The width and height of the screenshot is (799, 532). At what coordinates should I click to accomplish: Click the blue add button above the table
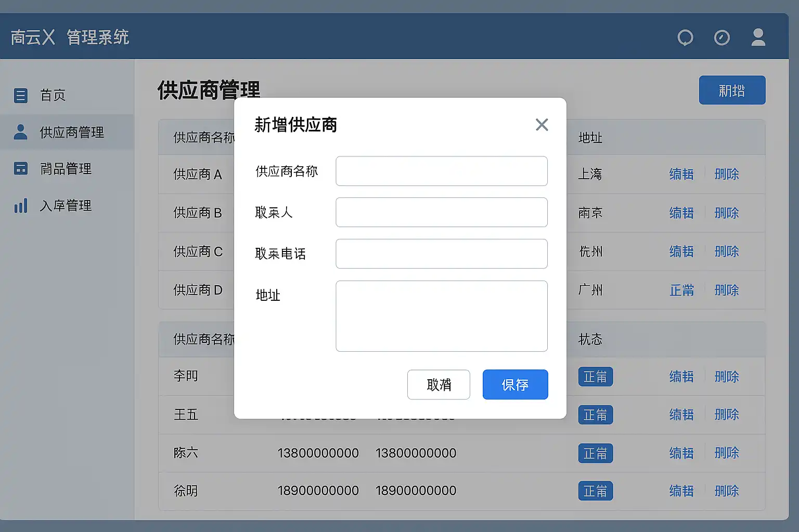(732, 90)
